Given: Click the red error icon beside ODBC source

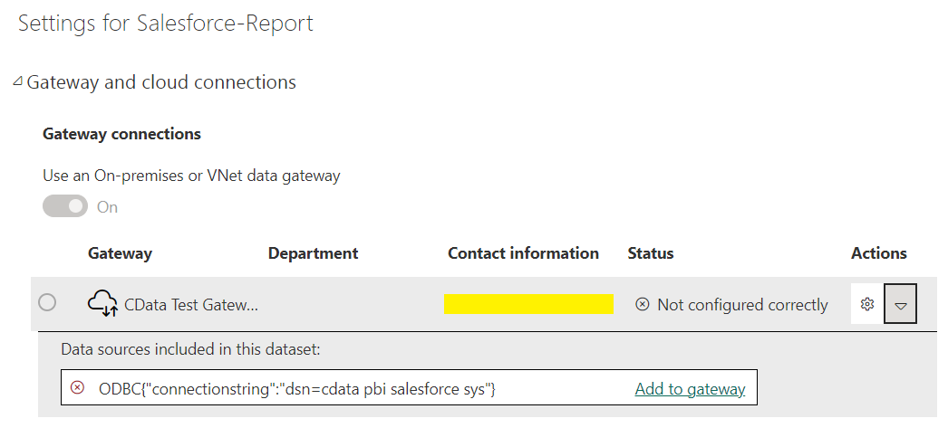Looking at the screenshot, I should point(78,388).
